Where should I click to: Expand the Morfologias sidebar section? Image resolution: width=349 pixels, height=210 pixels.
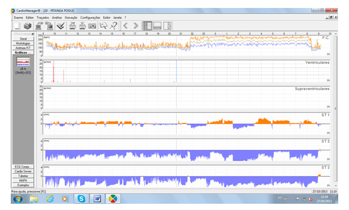[x=23, y=43]
